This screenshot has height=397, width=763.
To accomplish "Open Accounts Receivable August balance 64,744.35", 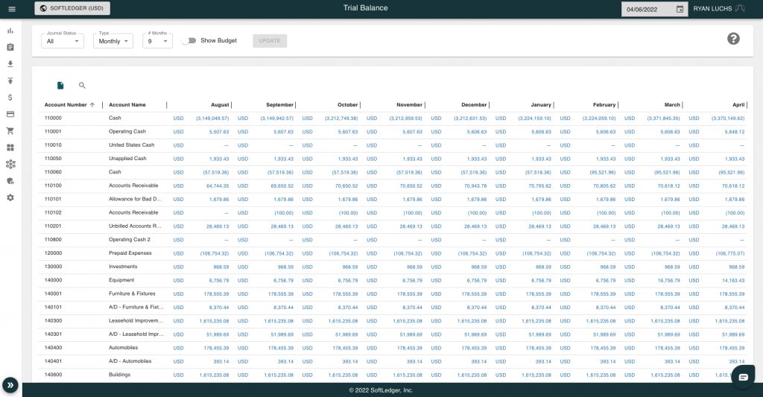I will 218,186.
